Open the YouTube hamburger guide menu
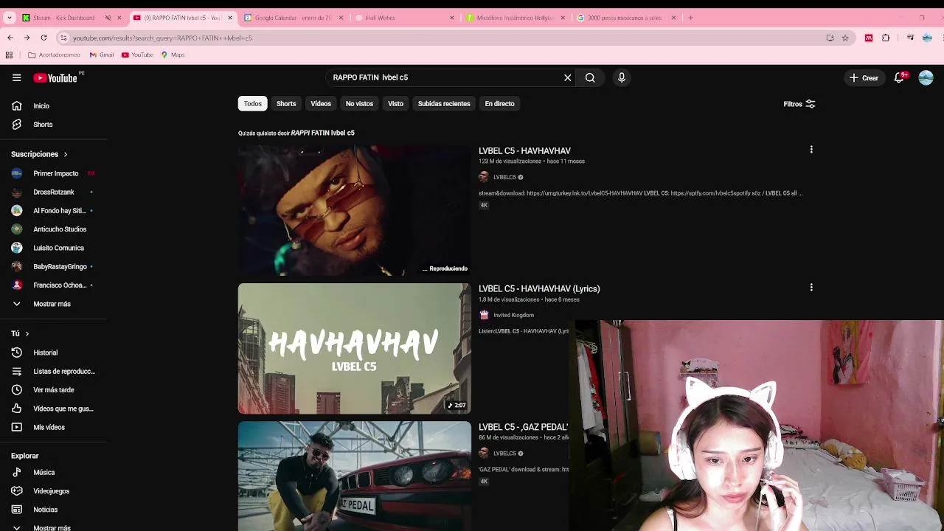This screenshot has width=944, height=531. (16, 77)
